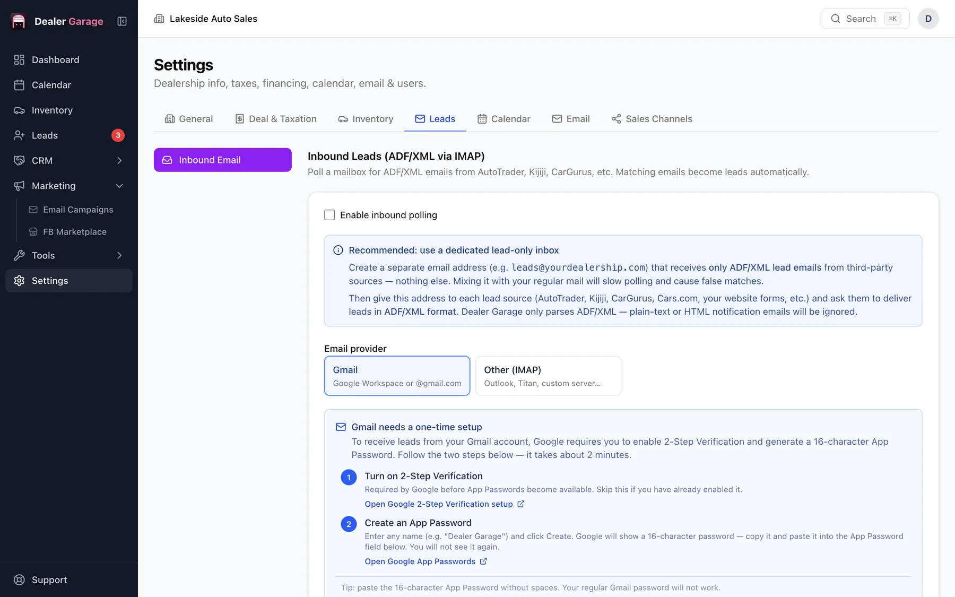Image resolution: width=955 pixels, height=597 pixels.
Task: Open Support page
Action: [69, 580]
